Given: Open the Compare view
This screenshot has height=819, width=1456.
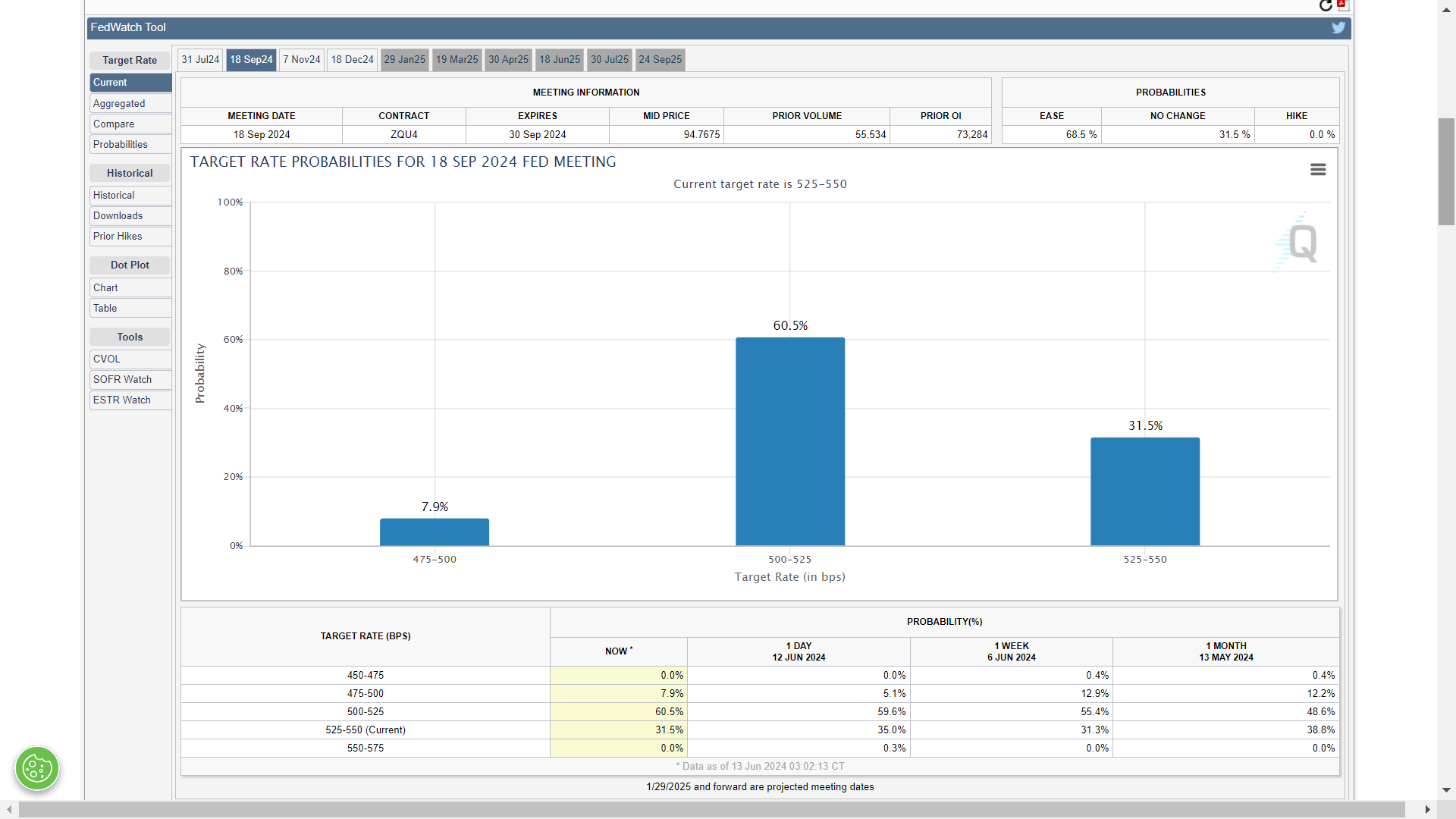Looking at the screenshot, I should tap(130, 124).
